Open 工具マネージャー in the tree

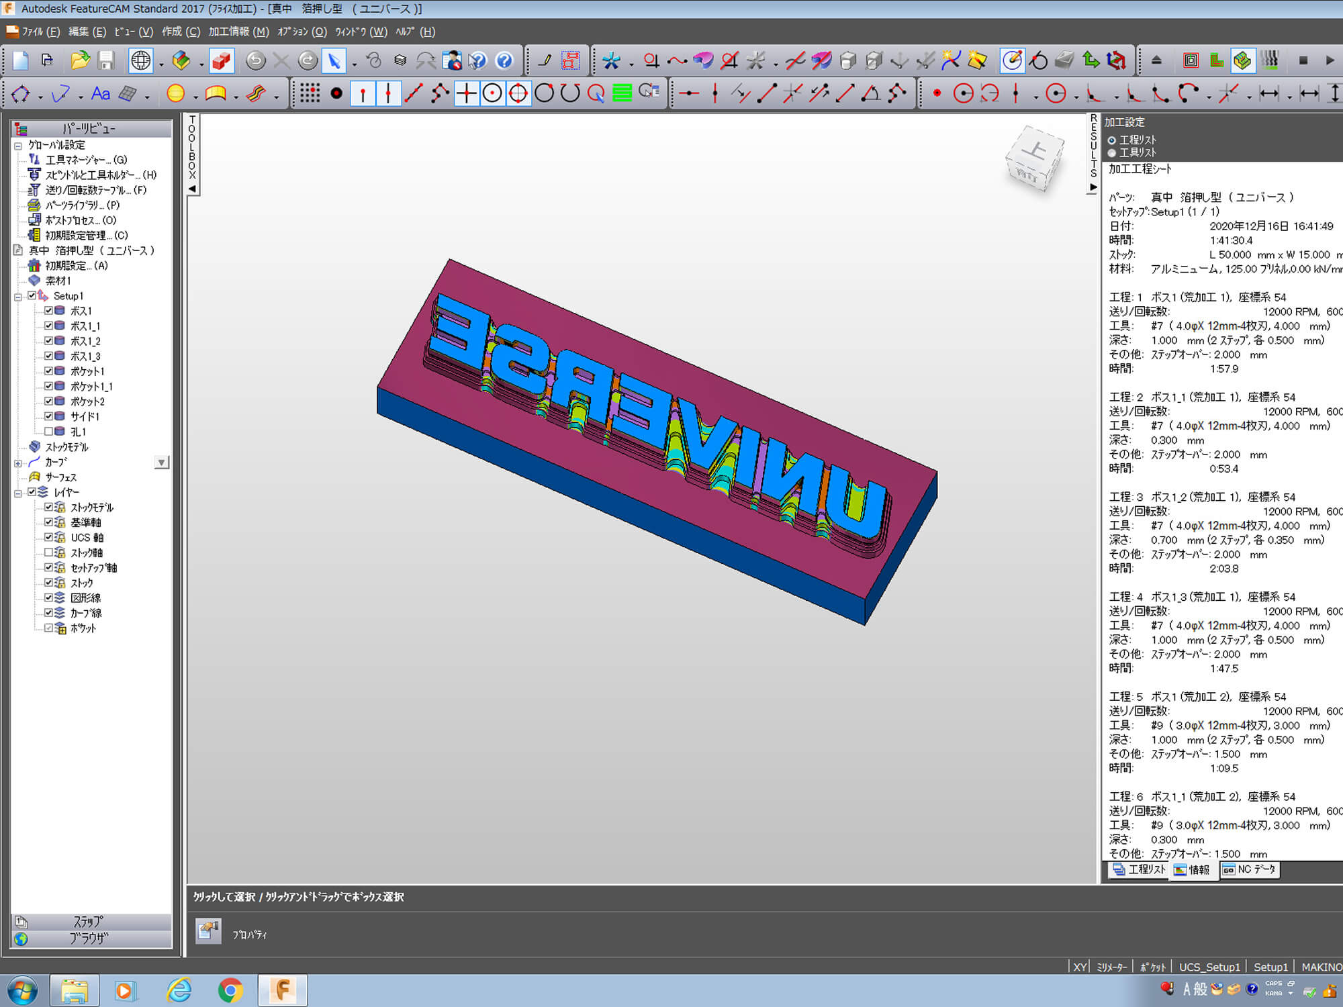(x=86, y=160)
